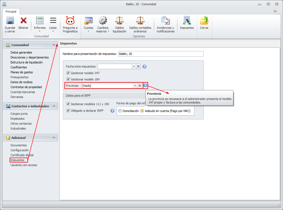Open Contratos de propiedad section

pyautogui.click(x=26, y=87)
